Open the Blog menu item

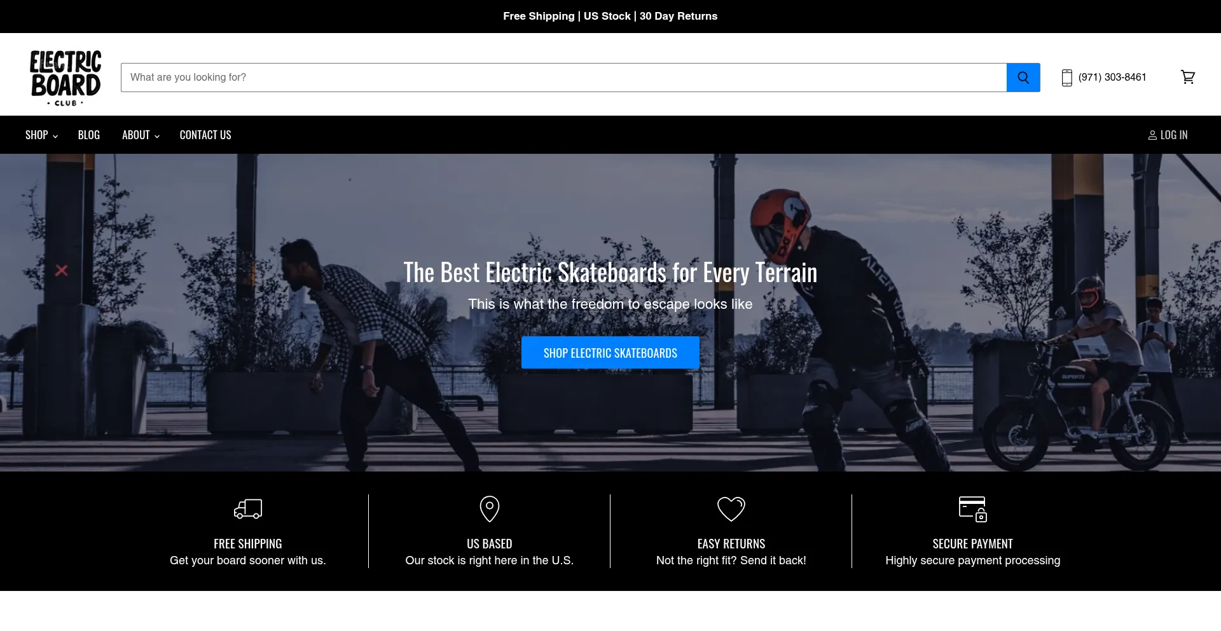pyautogui.click(x=89, y=135)
